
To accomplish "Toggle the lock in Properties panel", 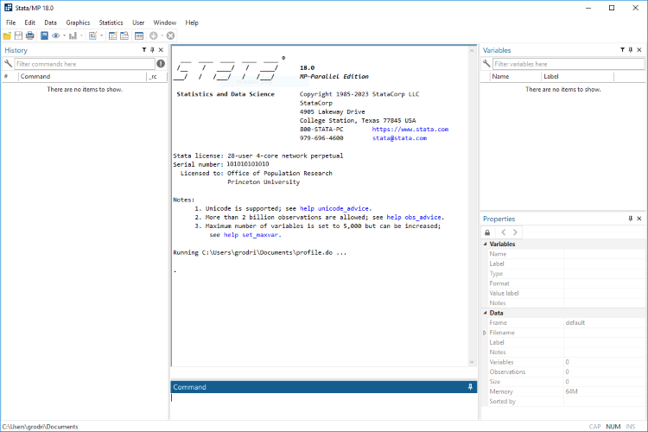I will (487, 232).
